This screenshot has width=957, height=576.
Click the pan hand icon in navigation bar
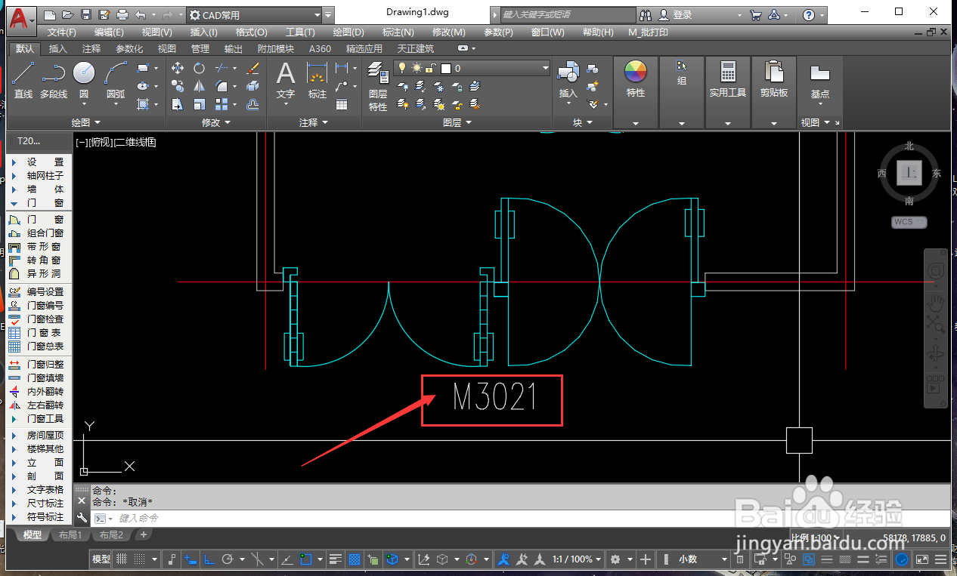(x=936, y=303)
